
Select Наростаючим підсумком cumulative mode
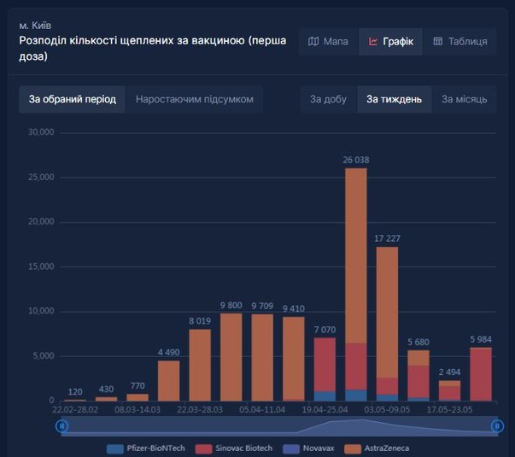coord(194,99)
